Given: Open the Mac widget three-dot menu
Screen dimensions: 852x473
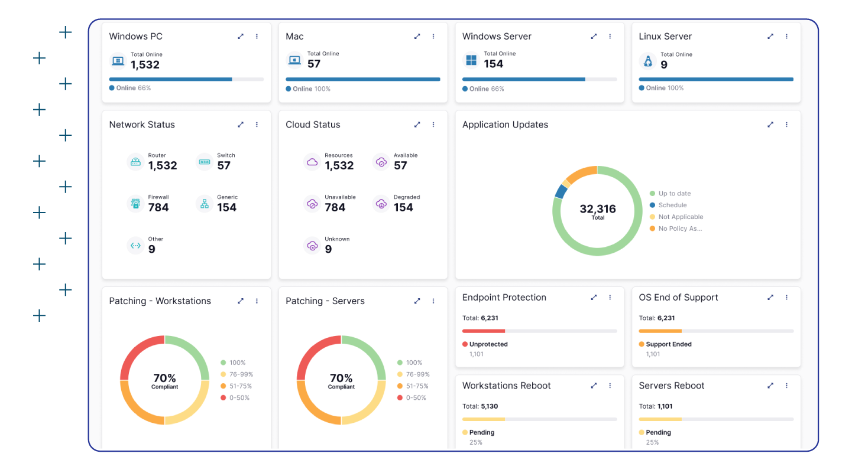Looking at the screenshot, I should coord(433,37).
